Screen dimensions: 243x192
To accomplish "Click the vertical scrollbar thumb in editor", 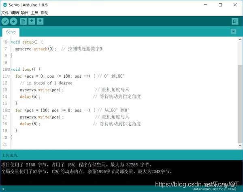I will [x=240, y=104].
